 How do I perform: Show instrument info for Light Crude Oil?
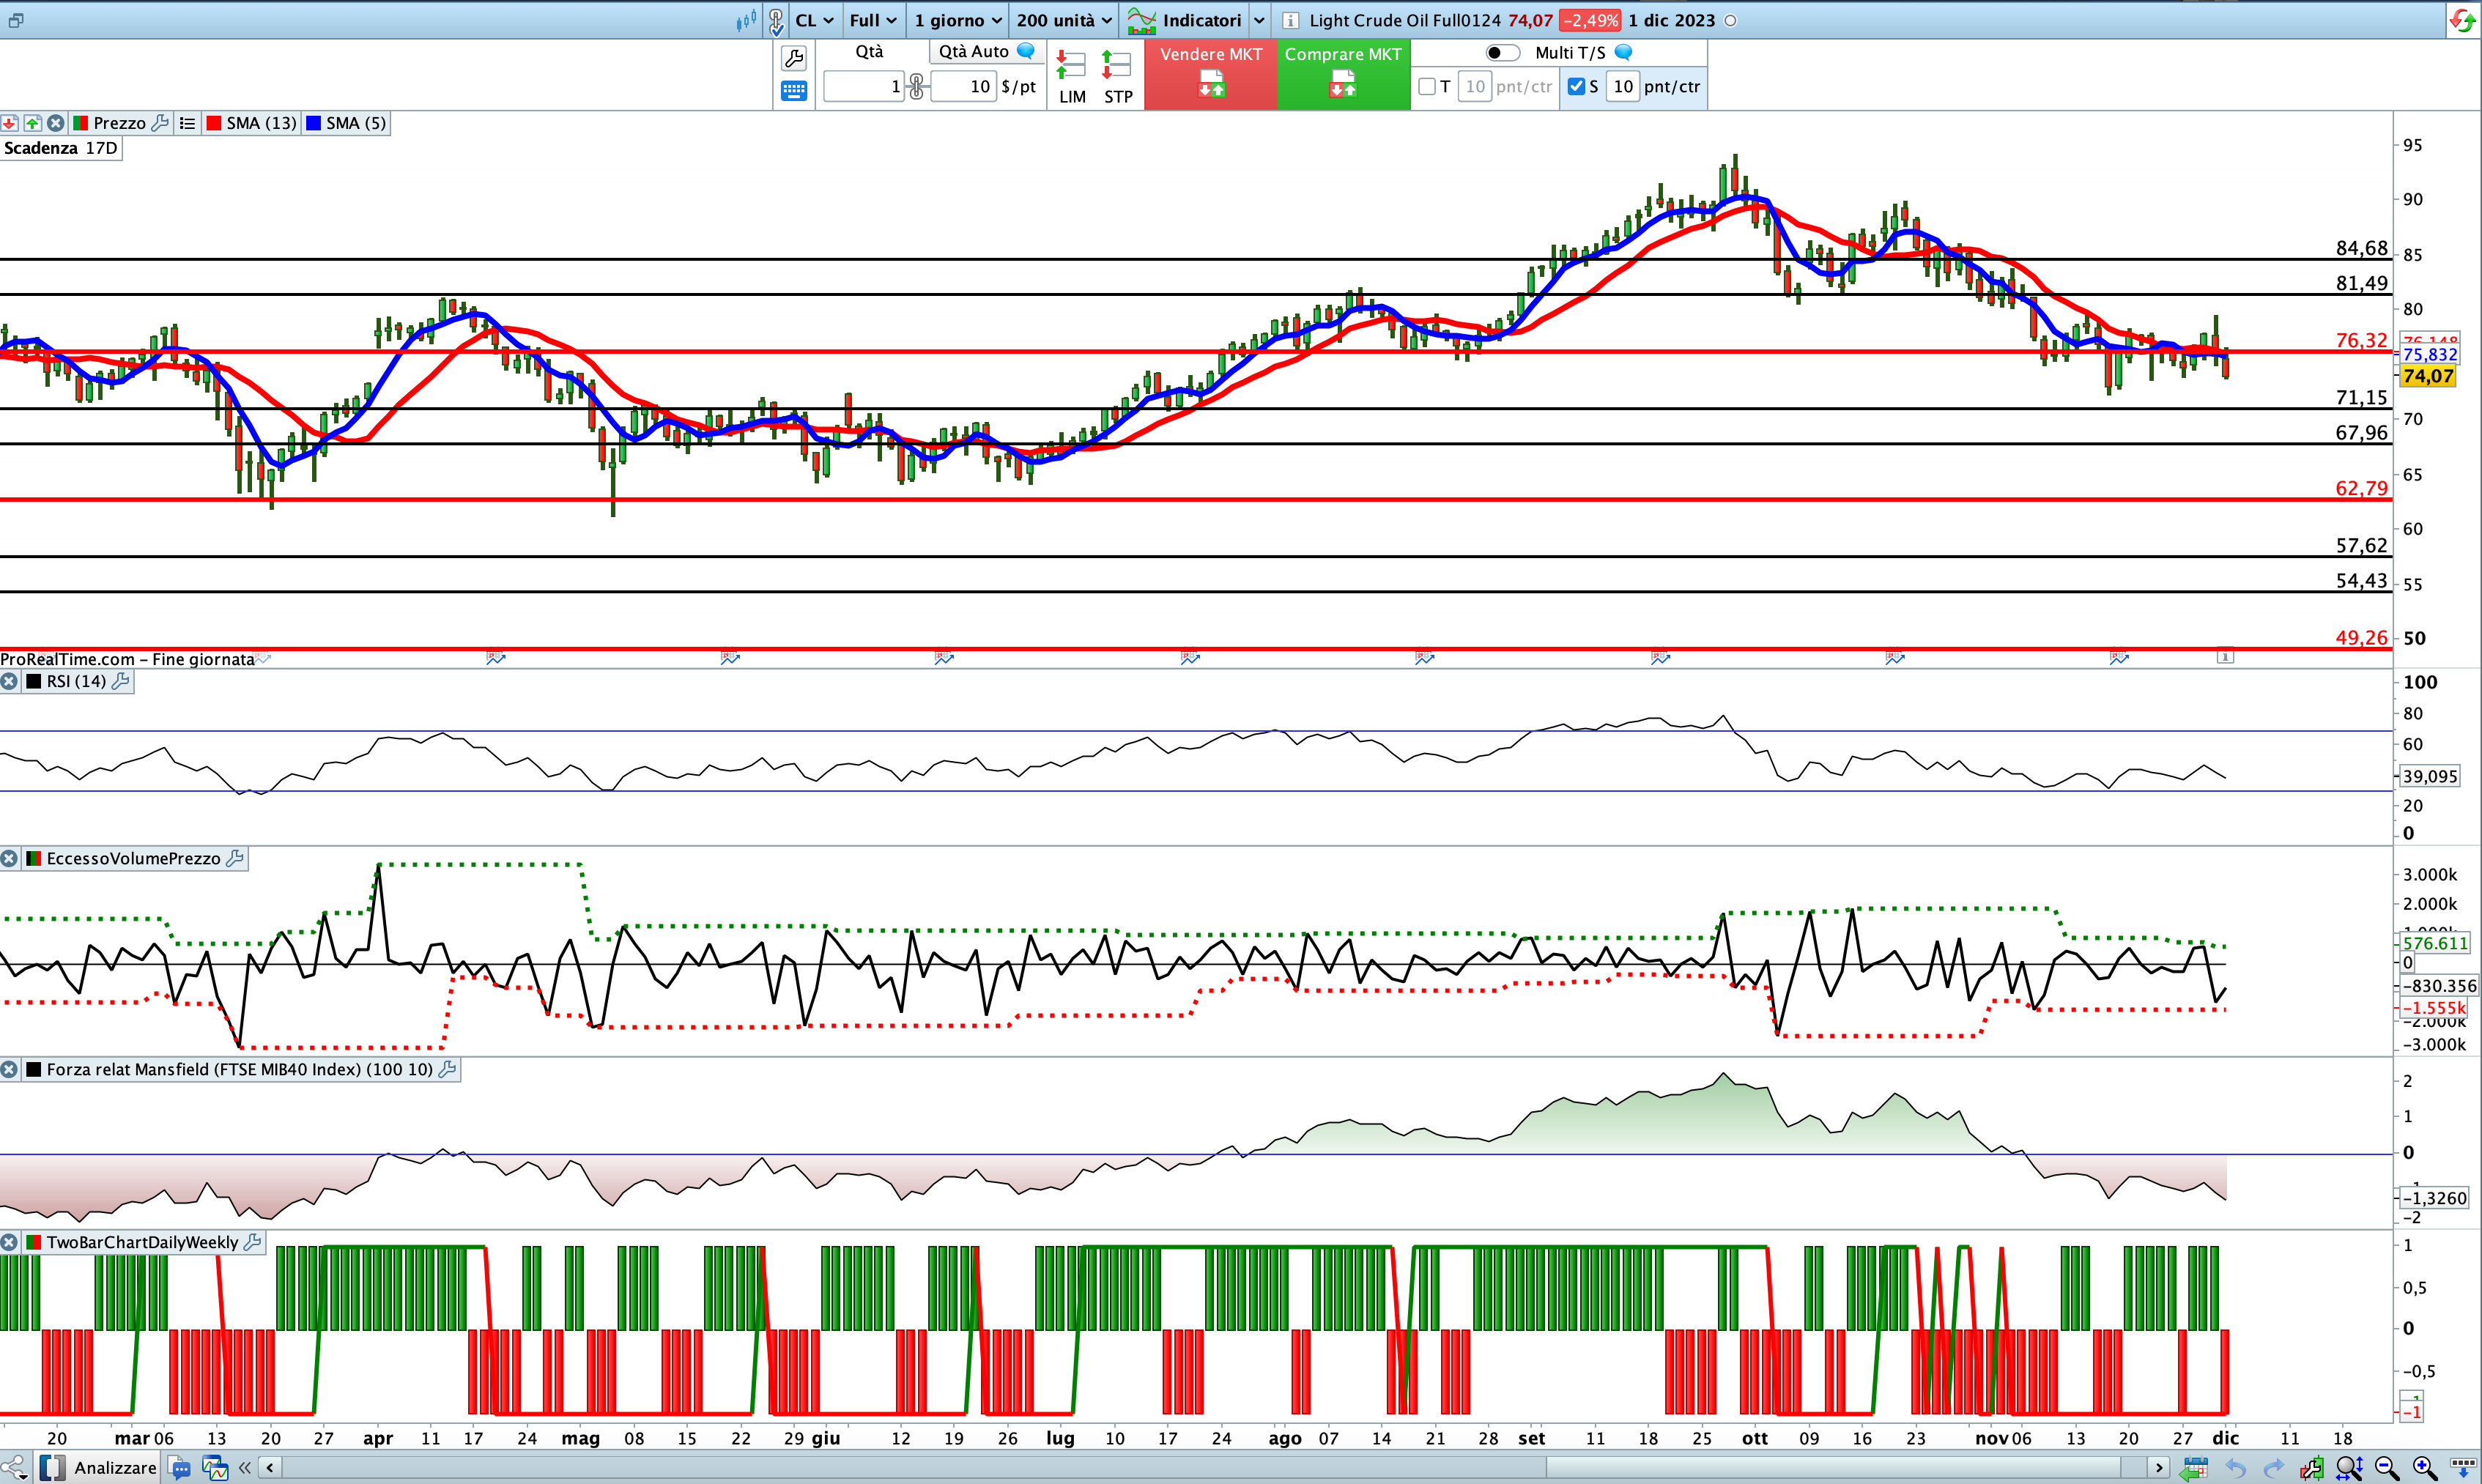(1290, 20)
